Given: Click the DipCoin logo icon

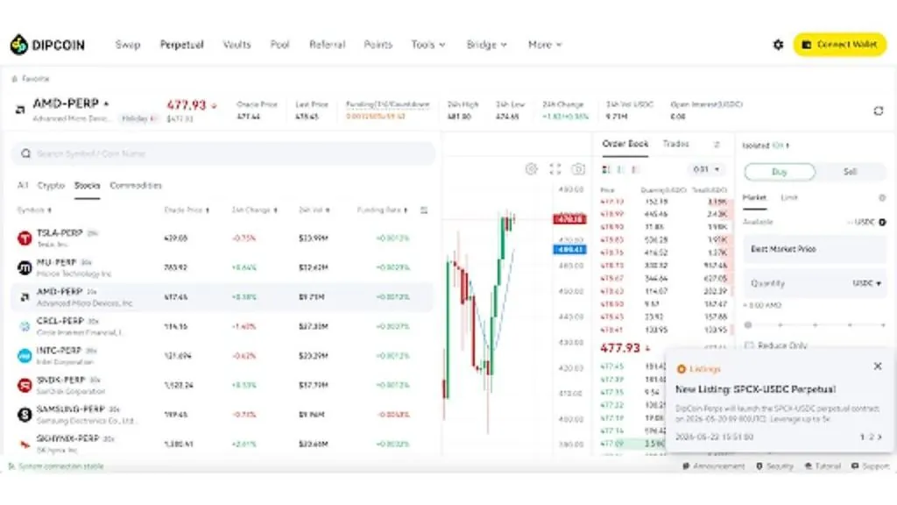Looking at the screenshot, I should (19, 45).
